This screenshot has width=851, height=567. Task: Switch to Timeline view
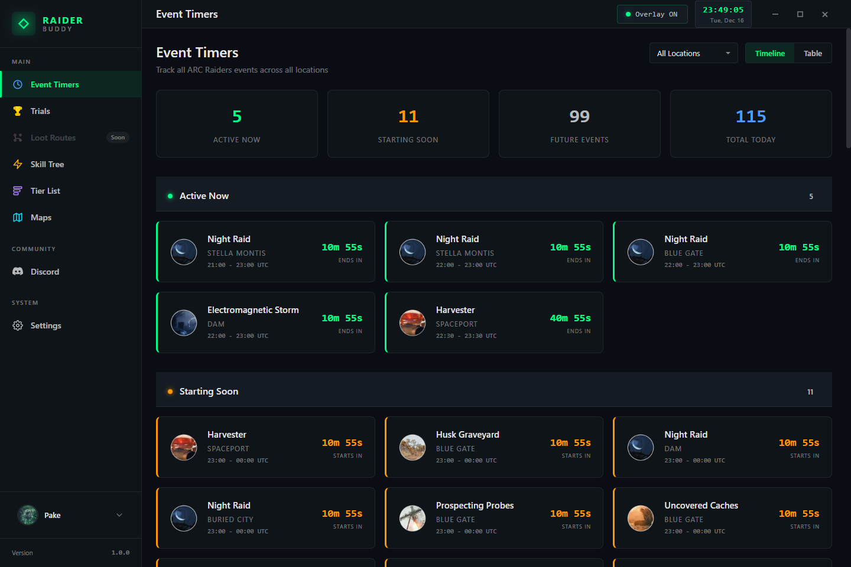[x=769, y=53]
